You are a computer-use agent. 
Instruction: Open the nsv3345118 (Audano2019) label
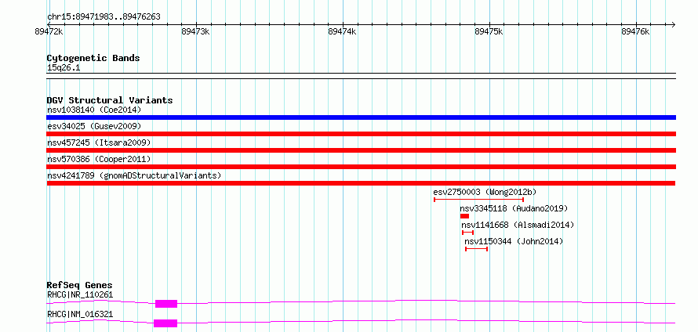pyautogui.click(x=514, y=208)
